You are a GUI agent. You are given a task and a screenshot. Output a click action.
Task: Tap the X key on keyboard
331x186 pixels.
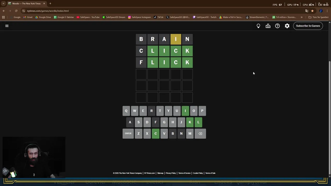click(147, 134)
